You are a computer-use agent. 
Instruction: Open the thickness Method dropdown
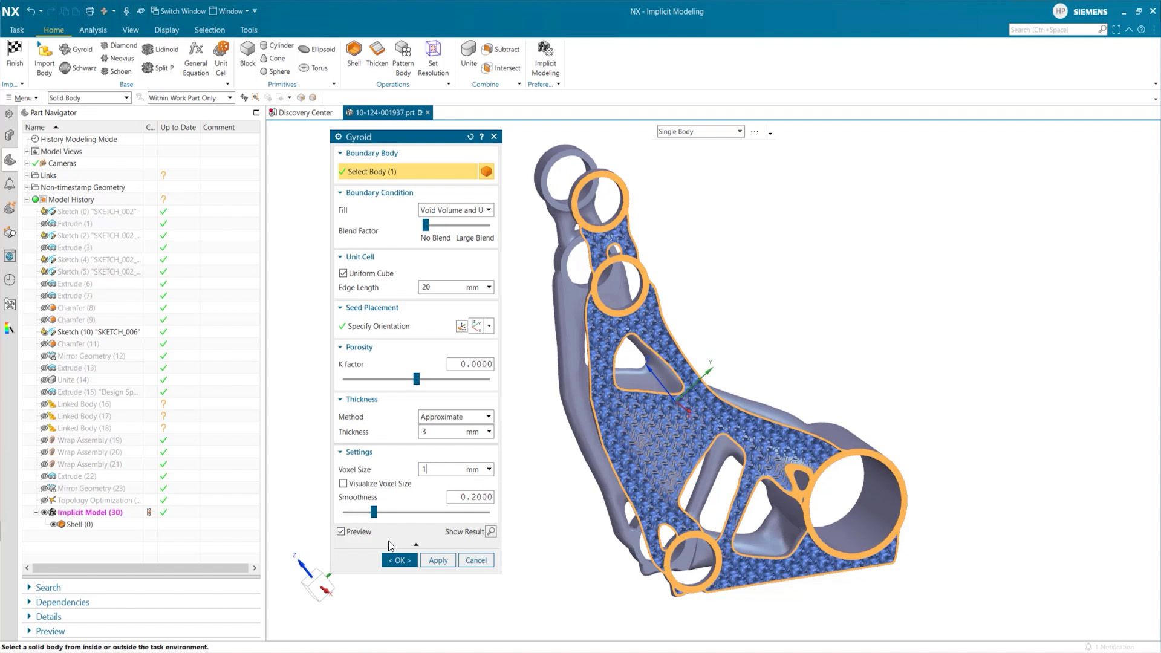456,417
